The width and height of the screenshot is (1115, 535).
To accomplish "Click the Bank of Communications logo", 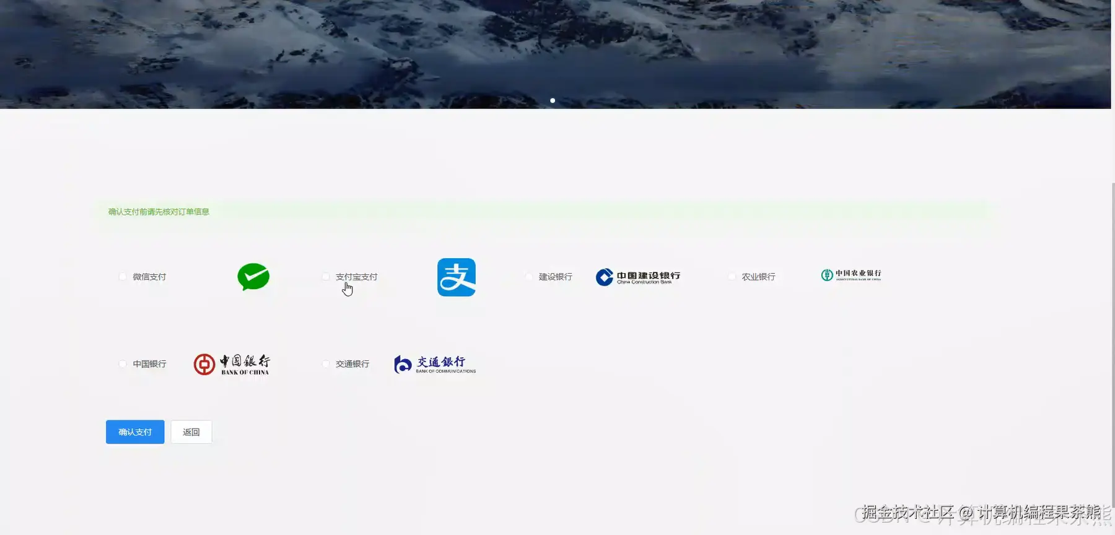I will [435, 364].
